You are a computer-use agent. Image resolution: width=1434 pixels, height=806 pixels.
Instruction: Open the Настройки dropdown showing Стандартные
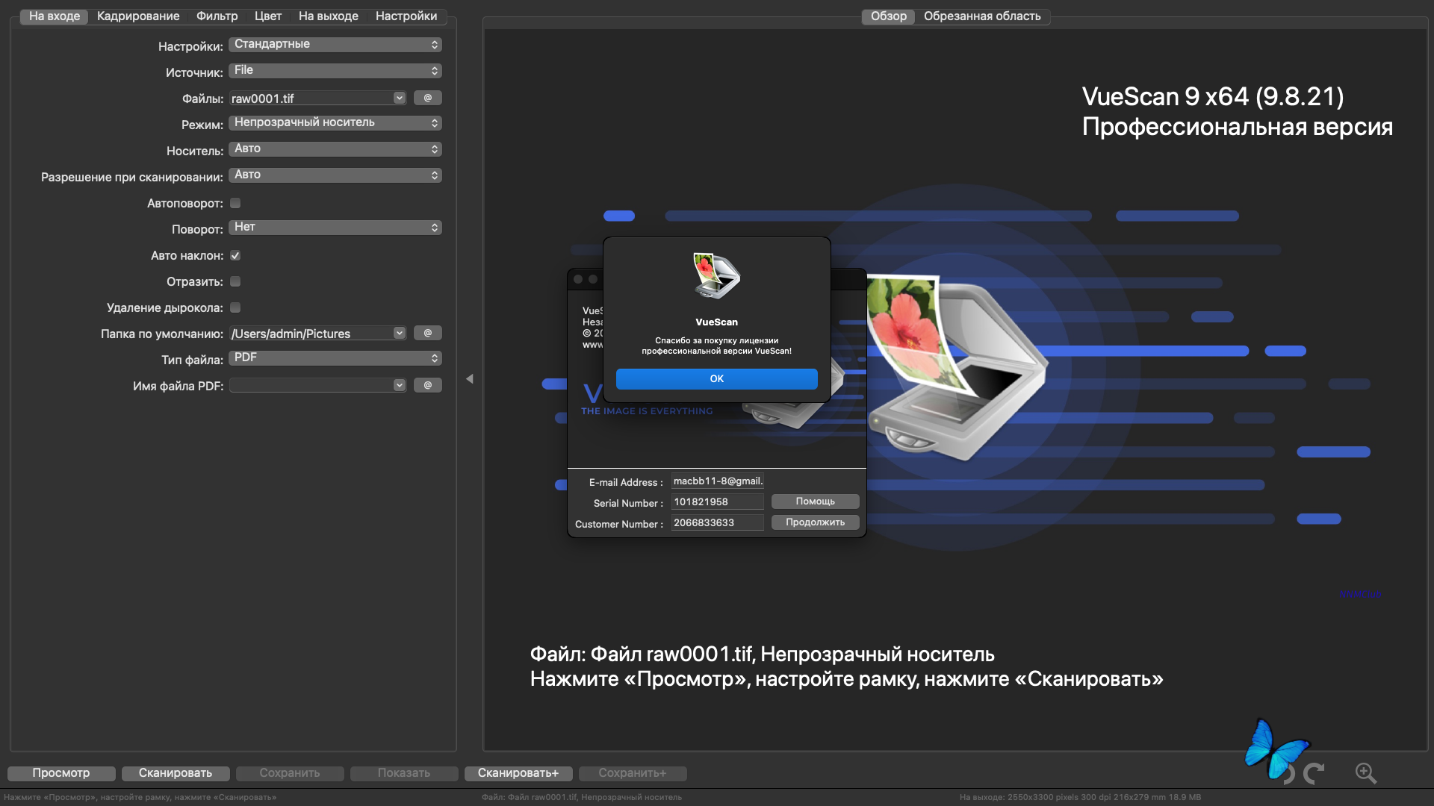tap(335, 45)
